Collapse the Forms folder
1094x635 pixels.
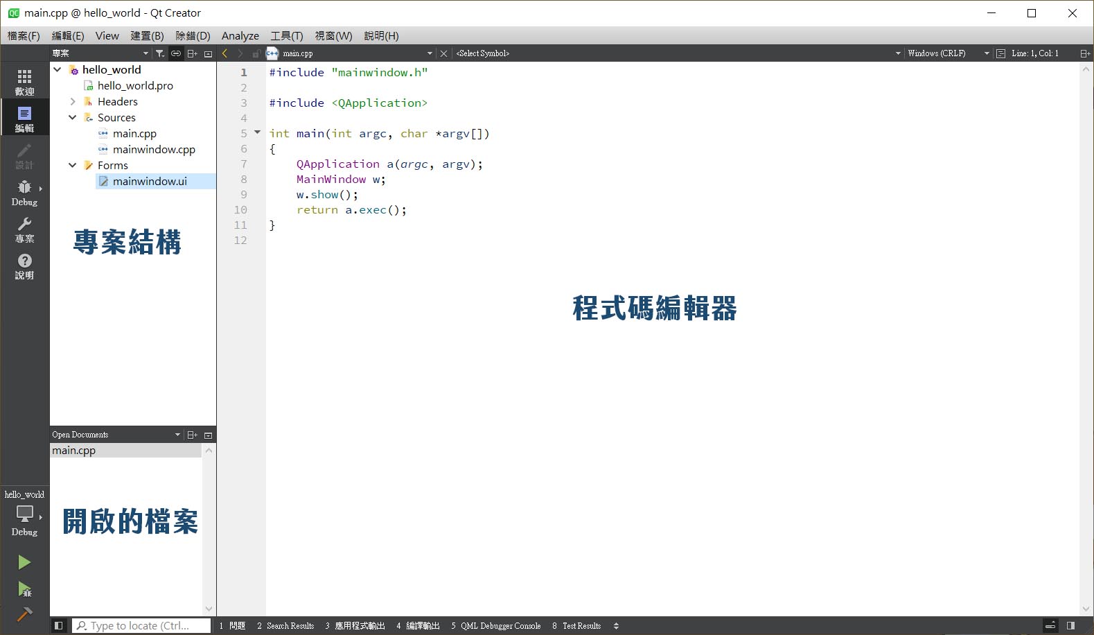click(73, 165)
